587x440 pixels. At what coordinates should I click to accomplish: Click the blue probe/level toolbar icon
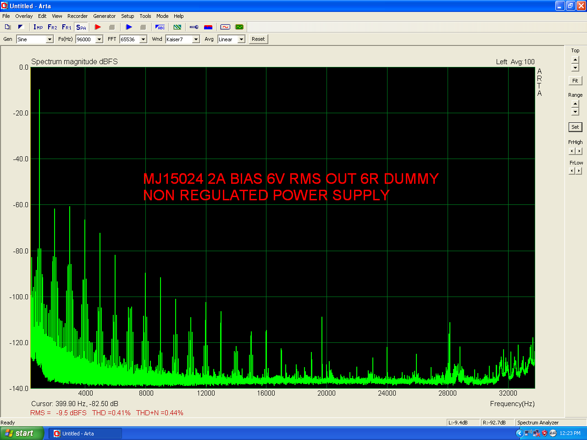pos(194,27)
